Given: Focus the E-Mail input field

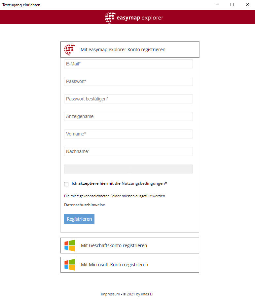Looking at the screenshot, I should pyautogui.click(x=128, y=64).
